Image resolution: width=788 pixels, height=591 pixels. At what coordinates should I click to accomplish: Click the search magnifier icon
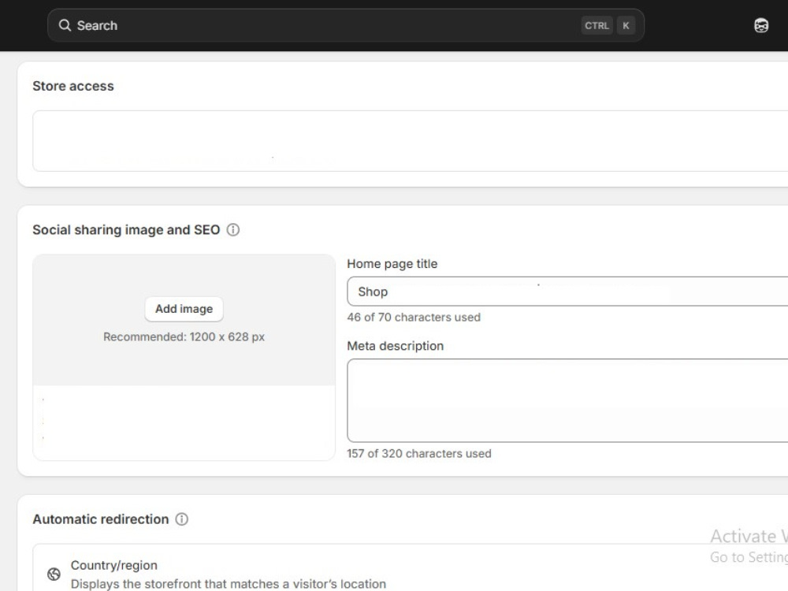pyautogui.click(x=66, y=24)
